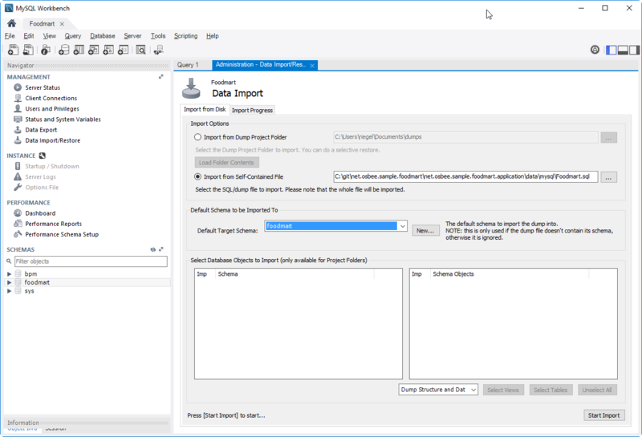Open Performance Reports
Screen dimensions: 642x437
pyautogui.click(x=53, y=225)
